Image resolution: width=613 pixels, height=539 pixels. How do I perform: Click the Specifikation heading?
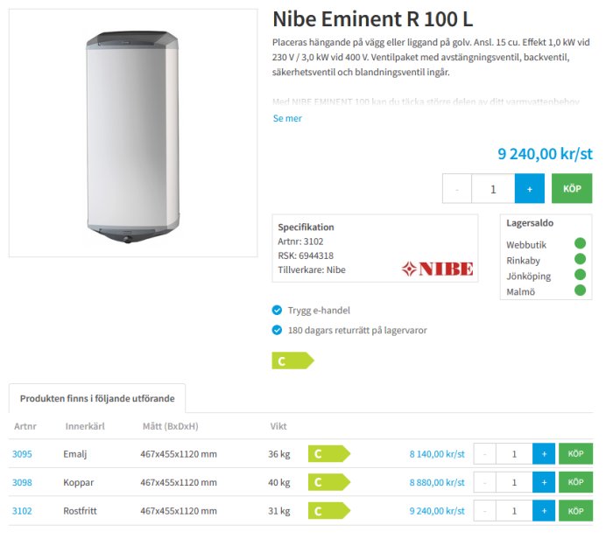(x=306, y=227)
